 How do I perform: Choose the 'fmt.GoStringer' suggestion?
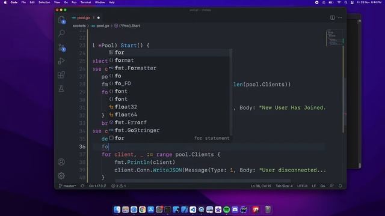click(x=170, y=130)
